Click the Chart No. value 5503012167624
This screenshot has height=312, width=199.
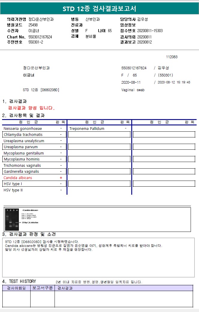40,37
